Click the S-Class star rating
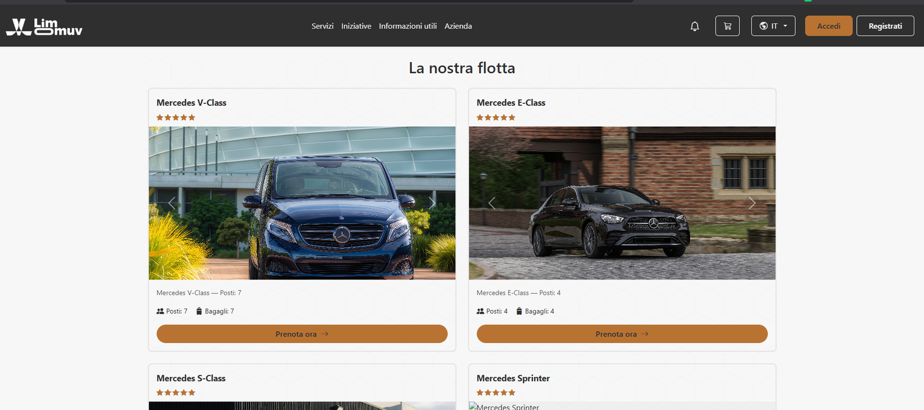 pos(176,393)
